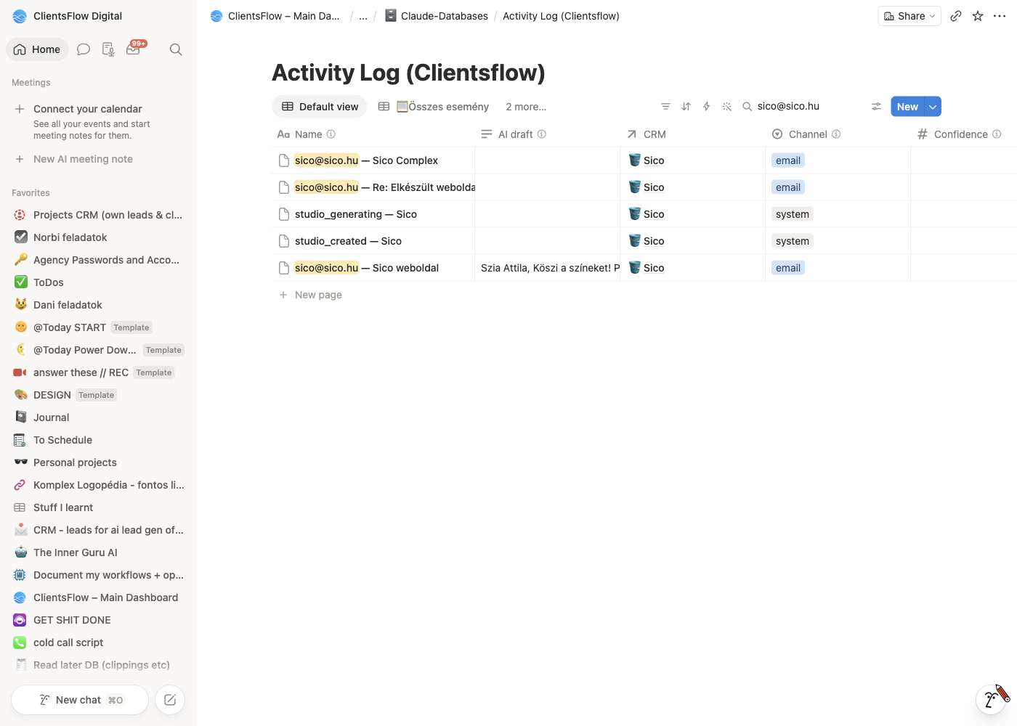Open The Inner Guru AI page
The width and height of the screenshot is (1017, 726).
98,552
